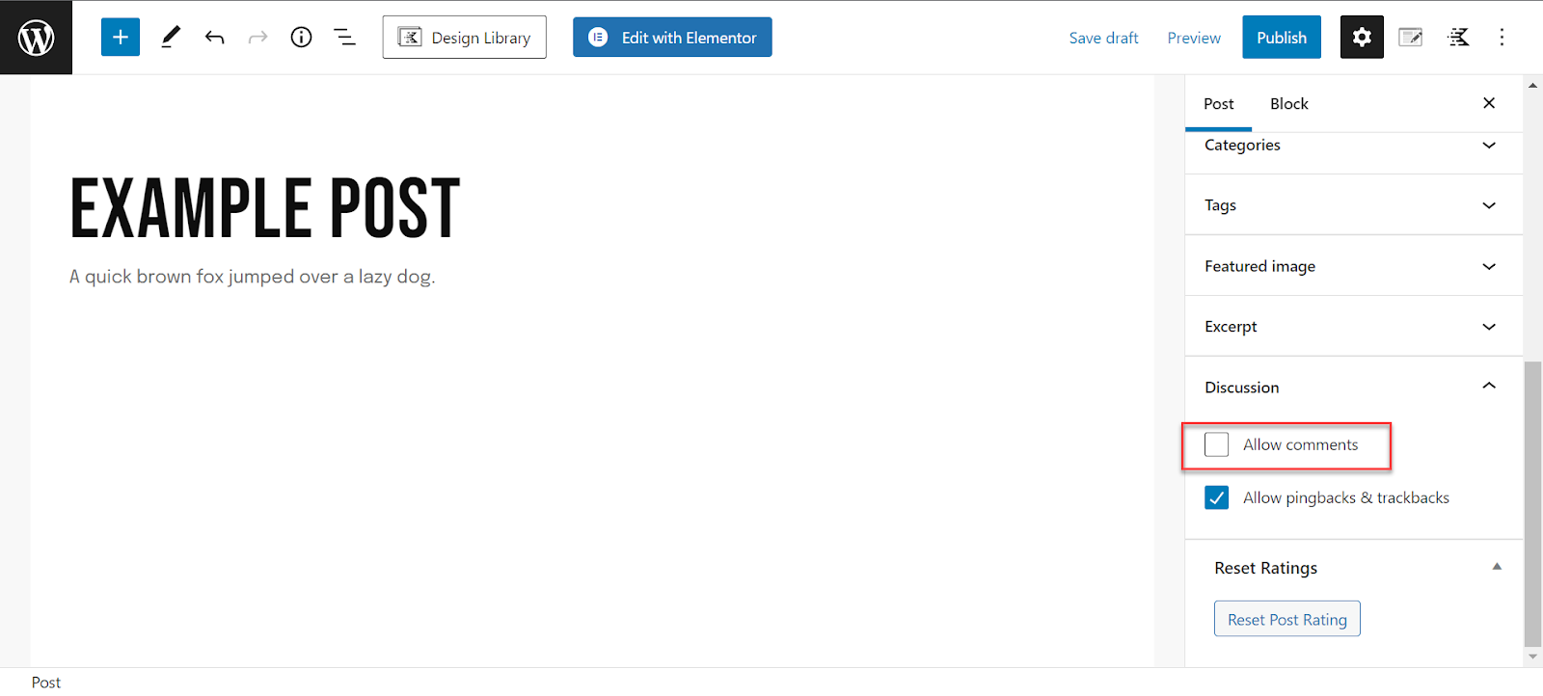The image size is (1543, 696).
Task: Open post details info icon
Action: [x=301, y=38]
